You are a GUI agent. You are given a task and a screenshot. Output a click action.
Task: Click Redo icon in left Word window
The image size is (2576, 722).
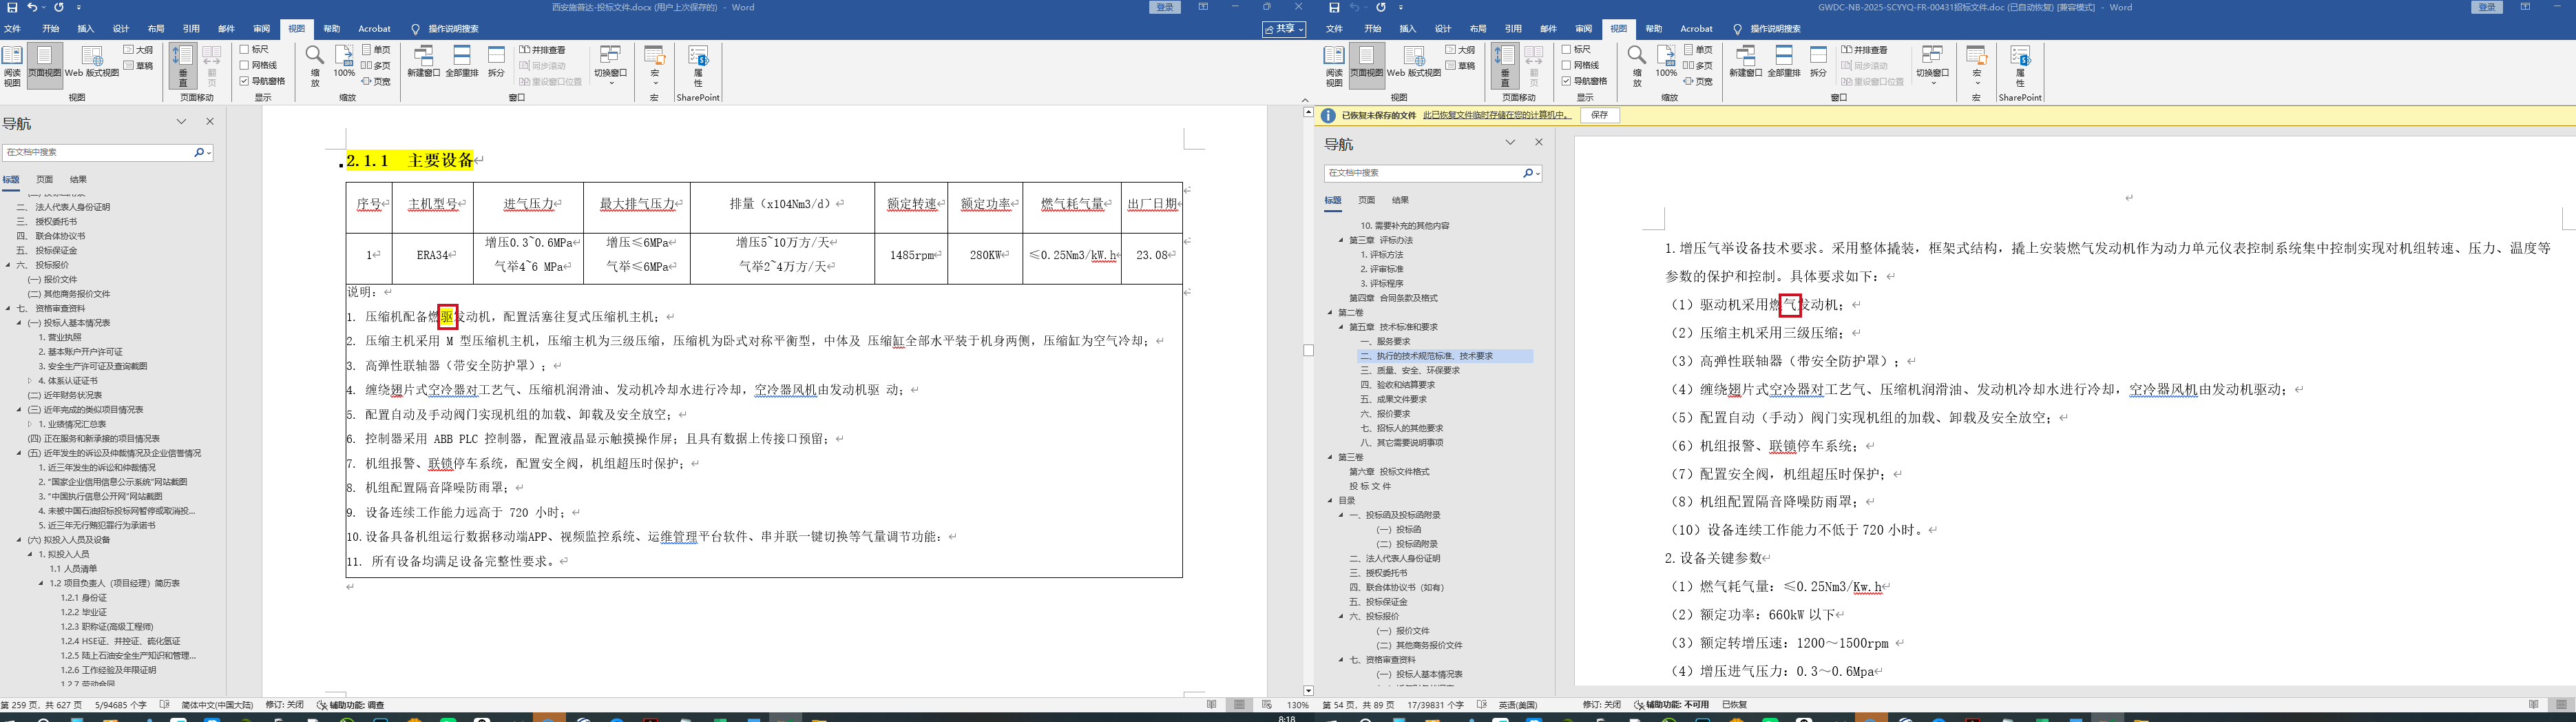click(59, 7)
